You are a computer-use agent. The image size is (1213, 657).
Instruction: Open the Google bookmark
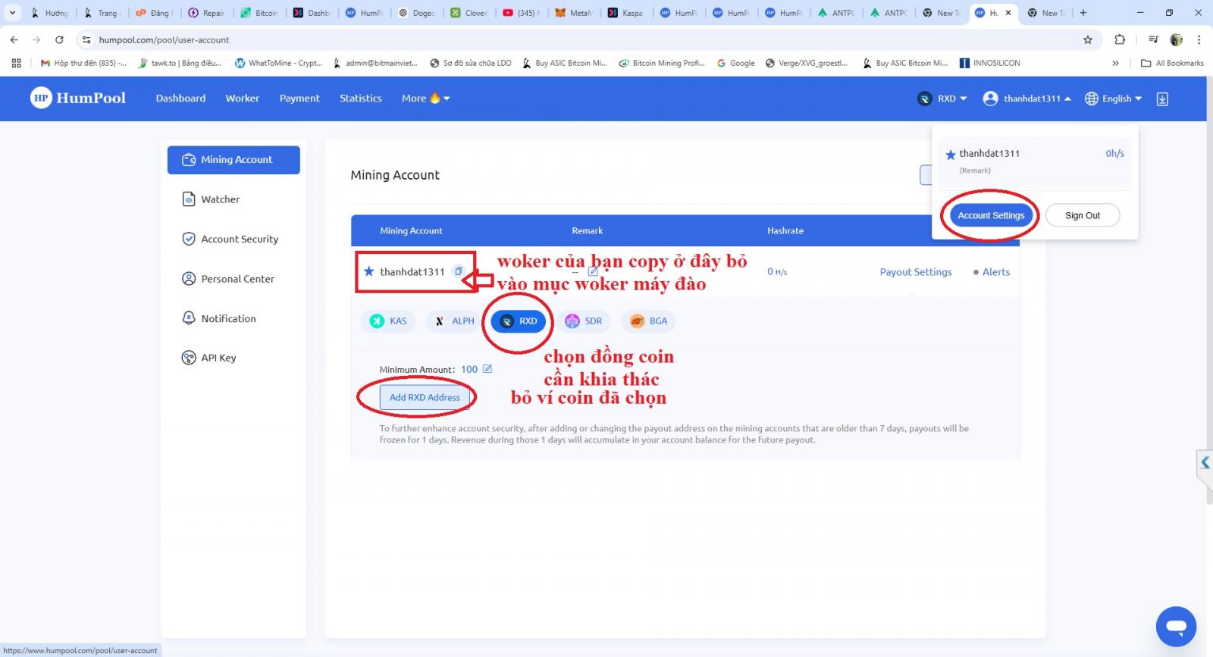pos(735,63)
